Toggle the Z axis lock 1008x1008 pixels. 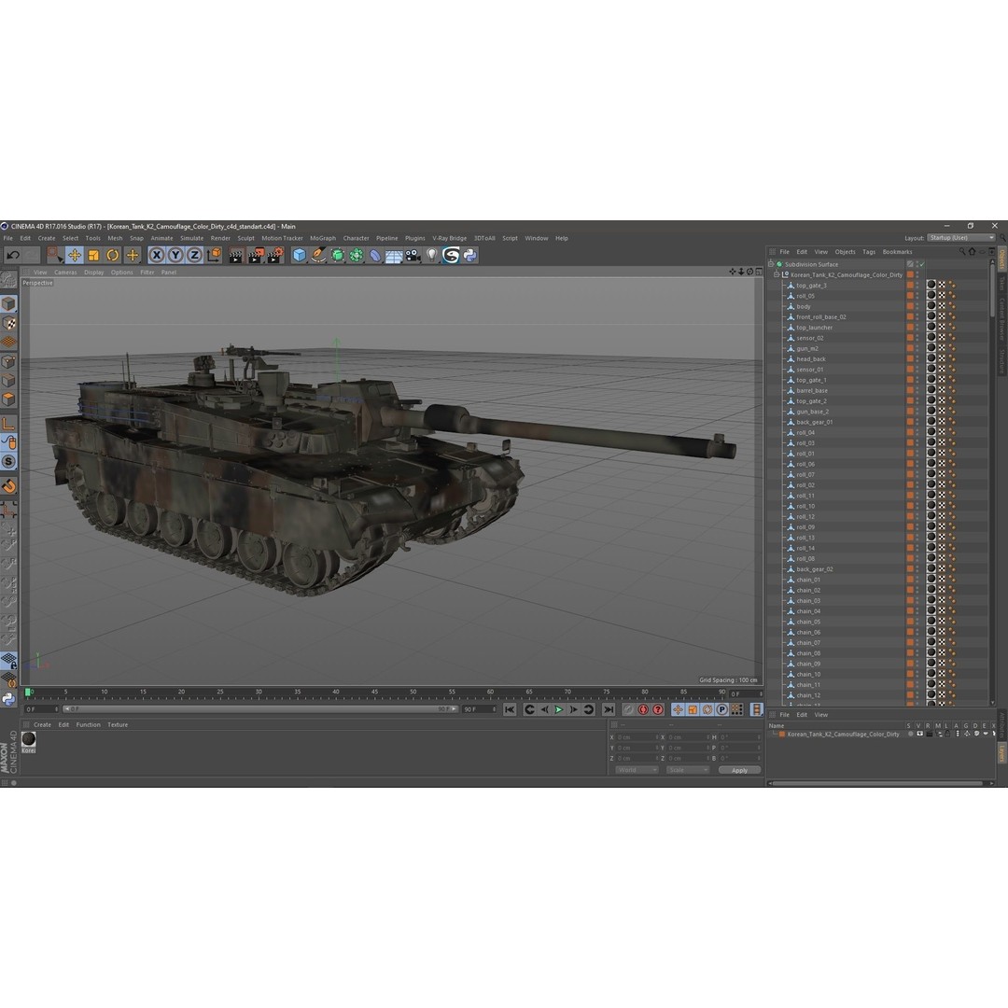click(x=194, y=255)
